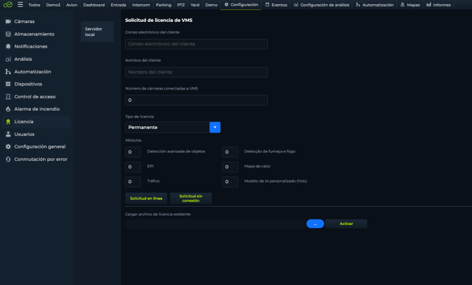Click the Activar button
472x285 pixels.
[346, 224]
